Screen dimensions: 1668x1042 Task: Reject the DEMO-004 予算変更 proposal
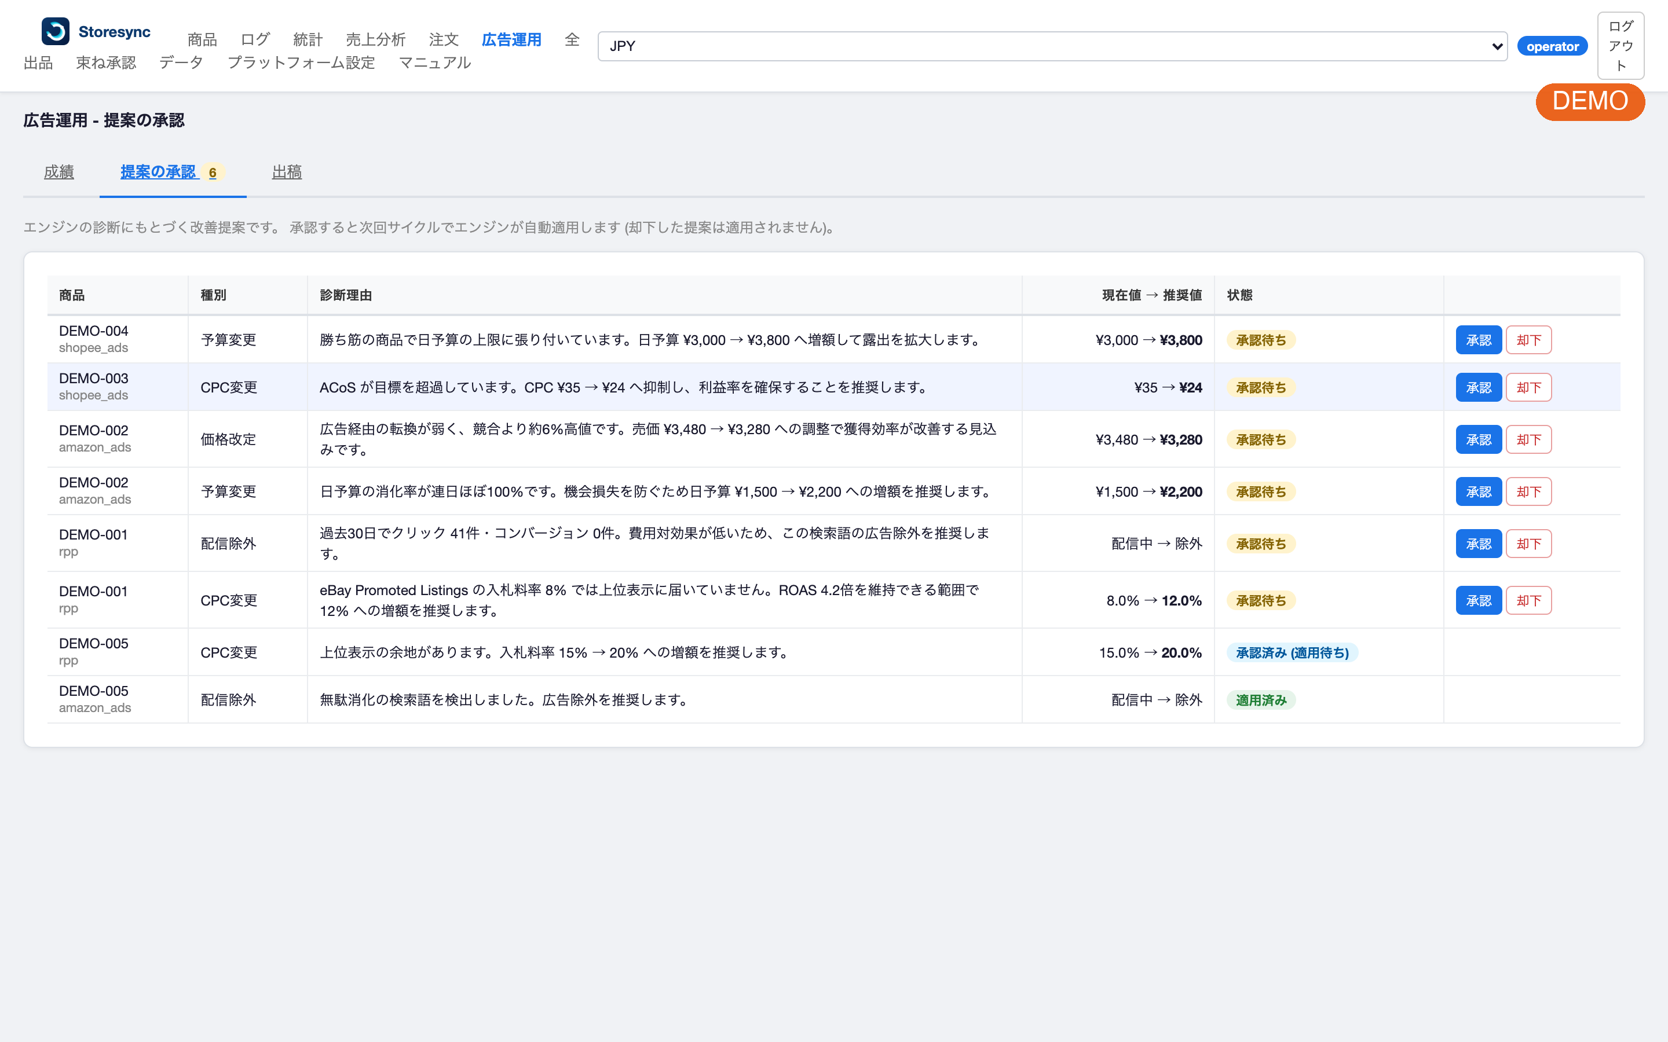(x=1528, y=340)
